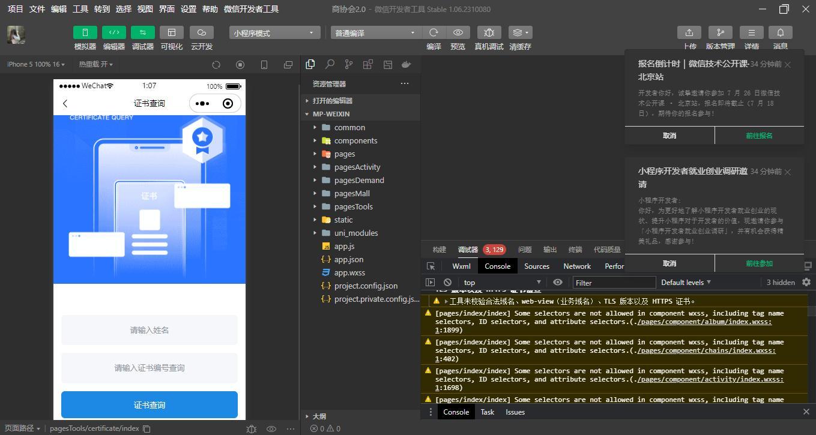
Task: Open the 消息 notifications bell
Action: (781, 32)
